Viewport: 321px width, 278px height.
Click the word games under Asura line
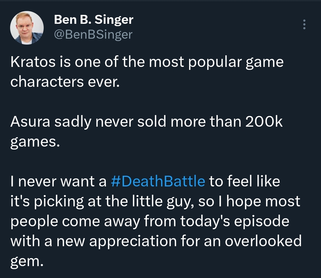pyautogui.click(x=33, y=142)
